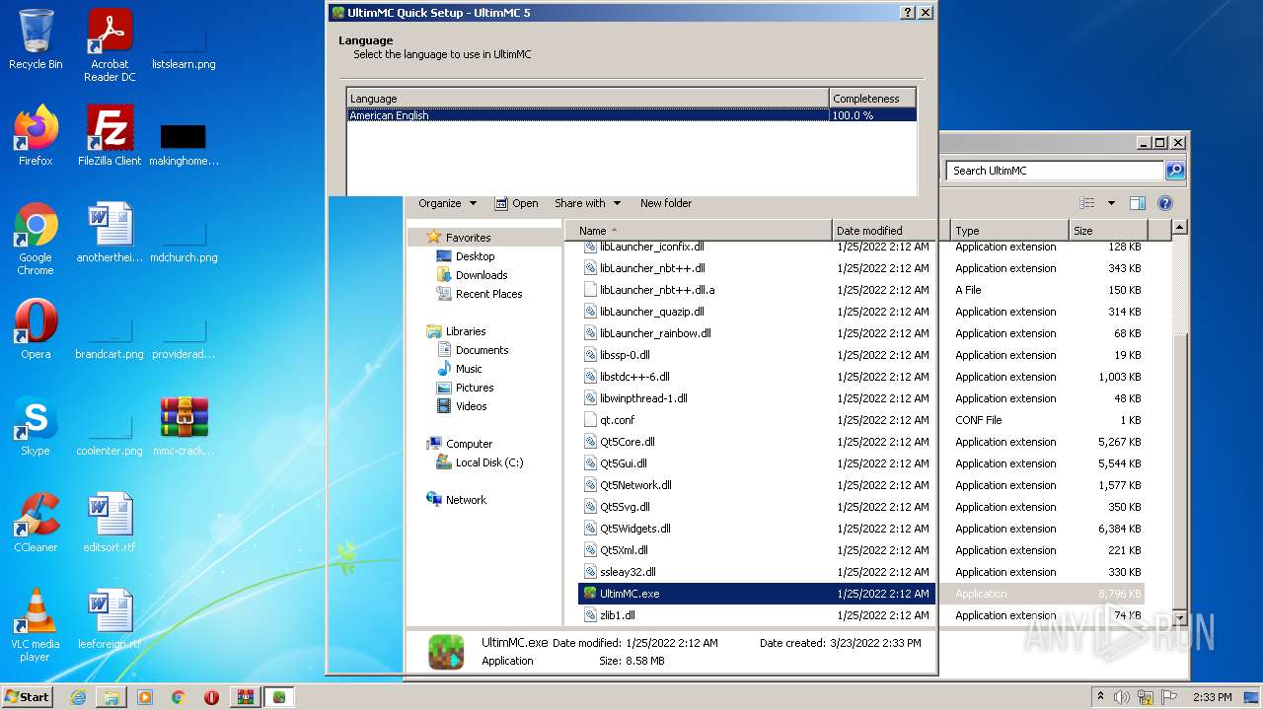
Task: Select the editsort.rtf document icon
Action: pos(110,523)
